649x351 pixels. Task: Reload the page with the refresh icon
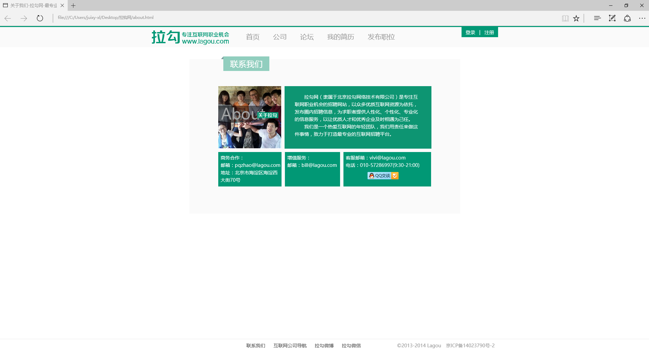coord(40,18)
